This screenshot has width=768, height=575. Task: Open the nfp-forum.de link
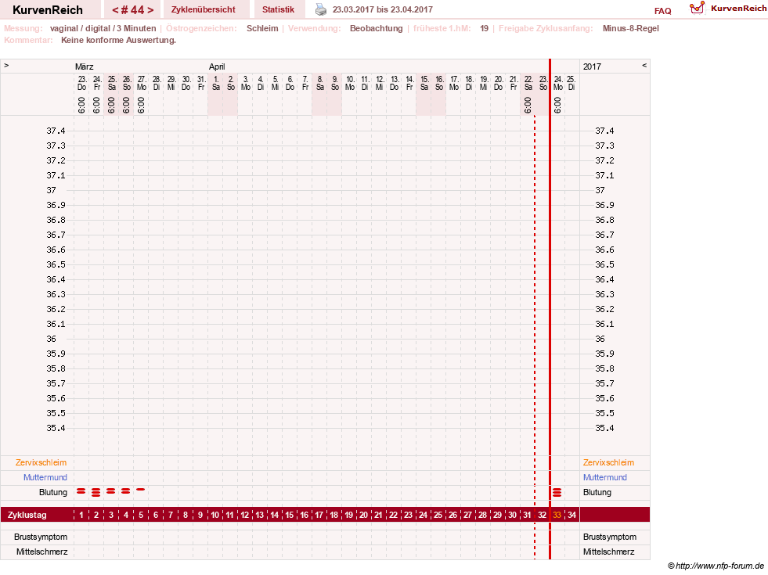716,566
